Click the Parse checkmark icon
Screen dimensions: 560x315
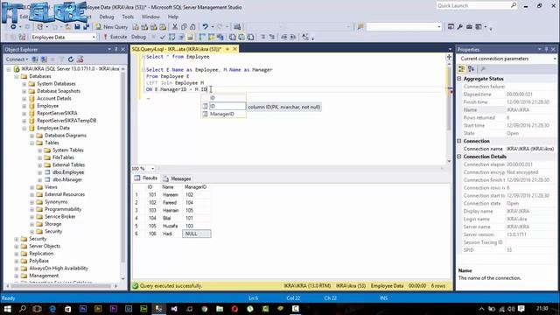tap(163, 37)
